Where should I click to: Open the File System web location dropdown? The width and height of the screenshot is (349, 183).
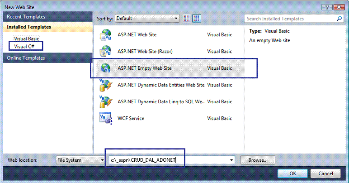pyautogui.click(x=80, y=160)
